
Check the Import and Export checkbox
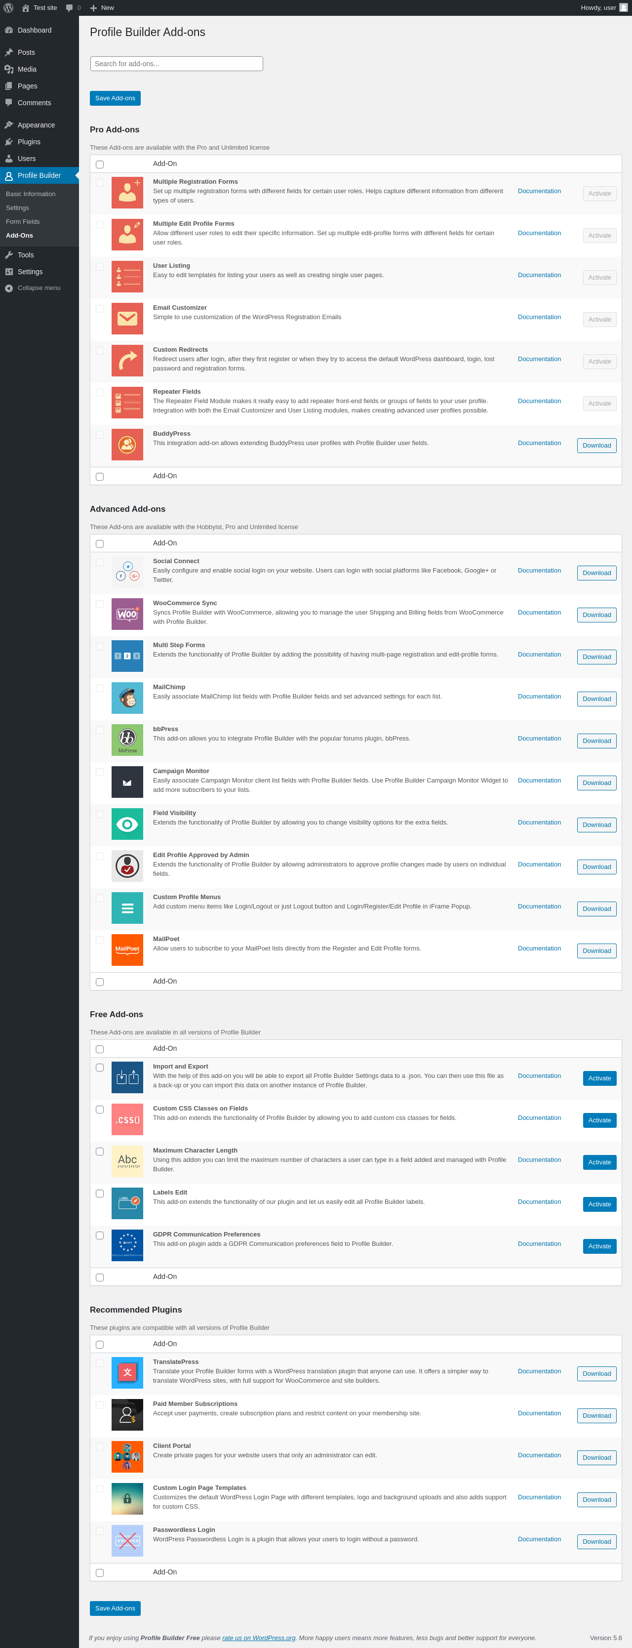100,1067
